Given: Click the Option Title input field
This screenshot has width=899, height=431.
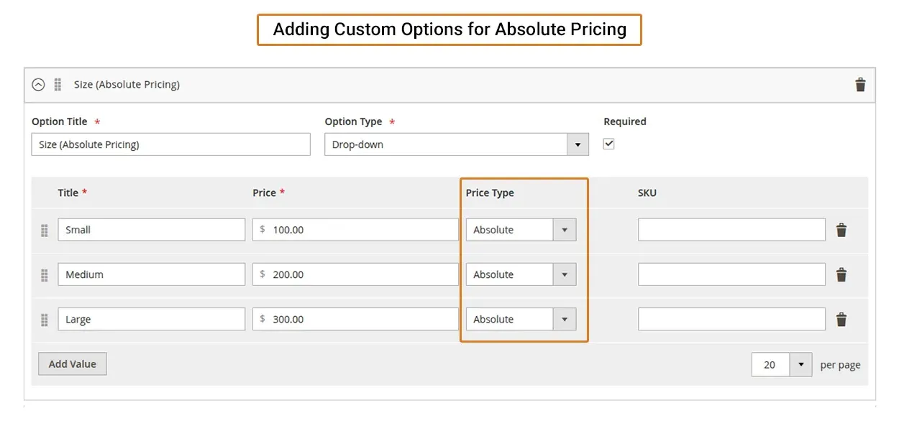Looking at the screenshot, I should click(x=171, y=144).
